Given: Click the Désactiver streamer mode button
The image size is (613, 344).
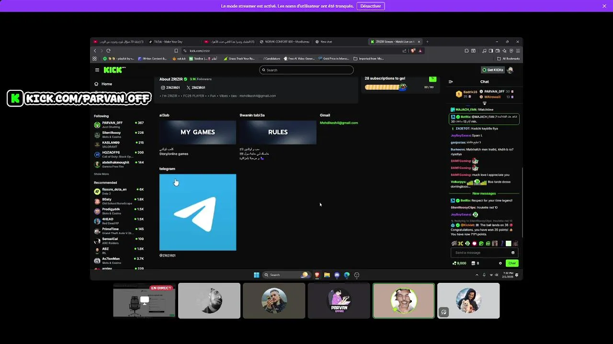Looking at the screenshot, I should click(x=371, y=6).
